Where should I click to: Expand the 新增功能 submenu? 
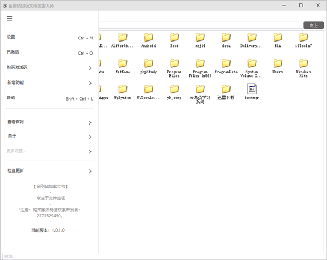(90, 84)
